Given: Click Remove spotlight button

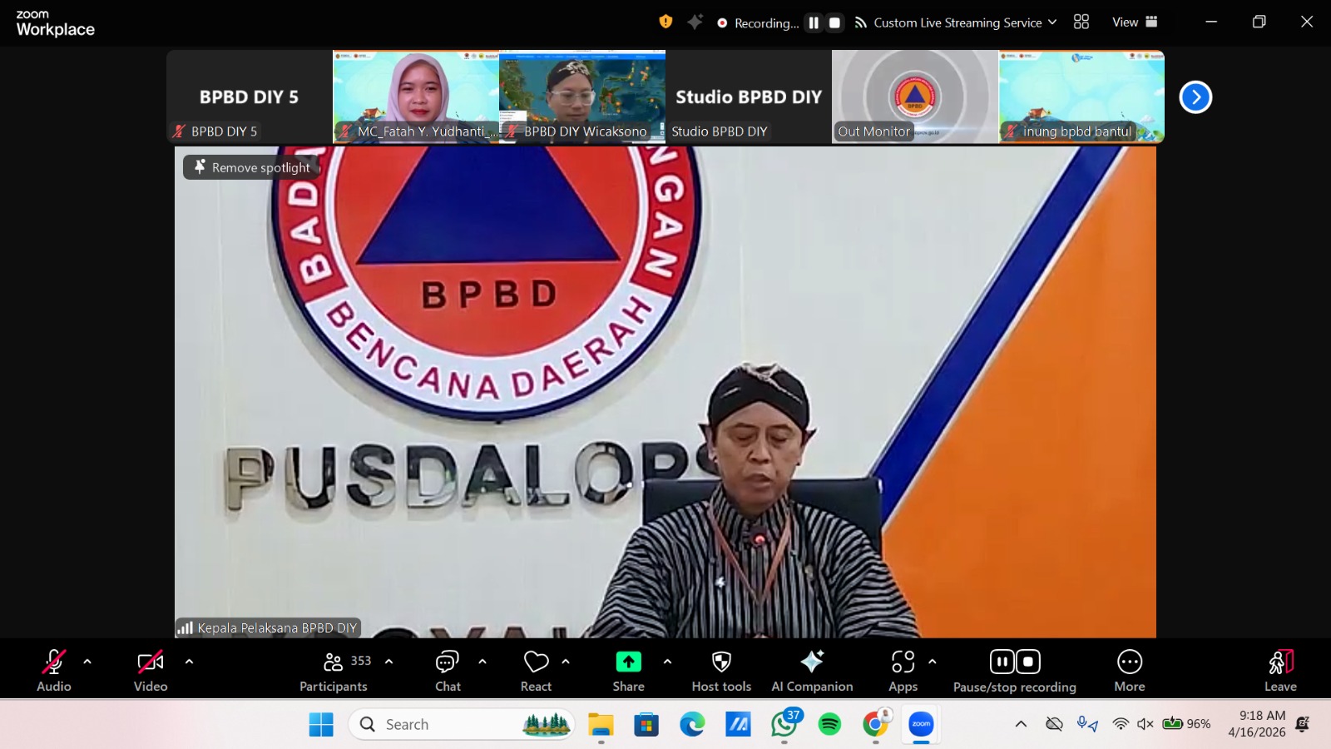Looking at the screenshot, I should tap(252, 167).
